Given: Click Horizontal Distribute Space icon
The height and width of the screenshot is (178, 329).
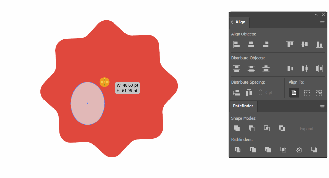Looking at the screenshot, I should pos(249,92).
